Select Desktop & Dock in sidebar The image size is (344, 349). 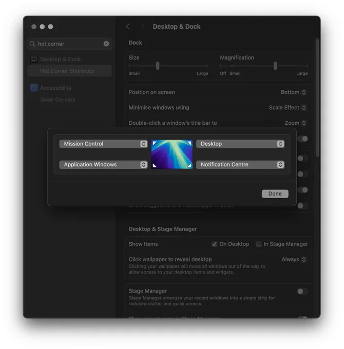point(61,59)
